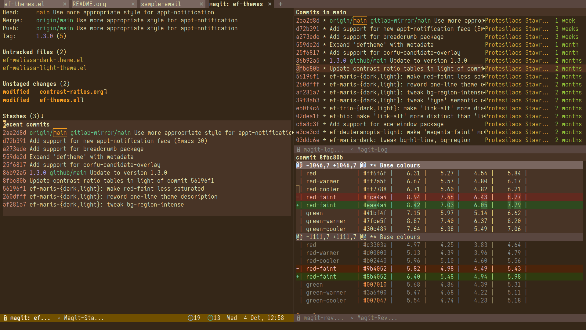586x330 pixels.
Task: Click the modified ef-themes.el file name
Action: click(60, 100)
